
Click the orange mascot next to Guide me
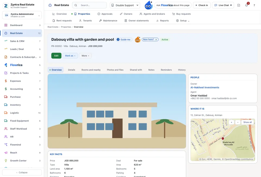click(138, 40)
